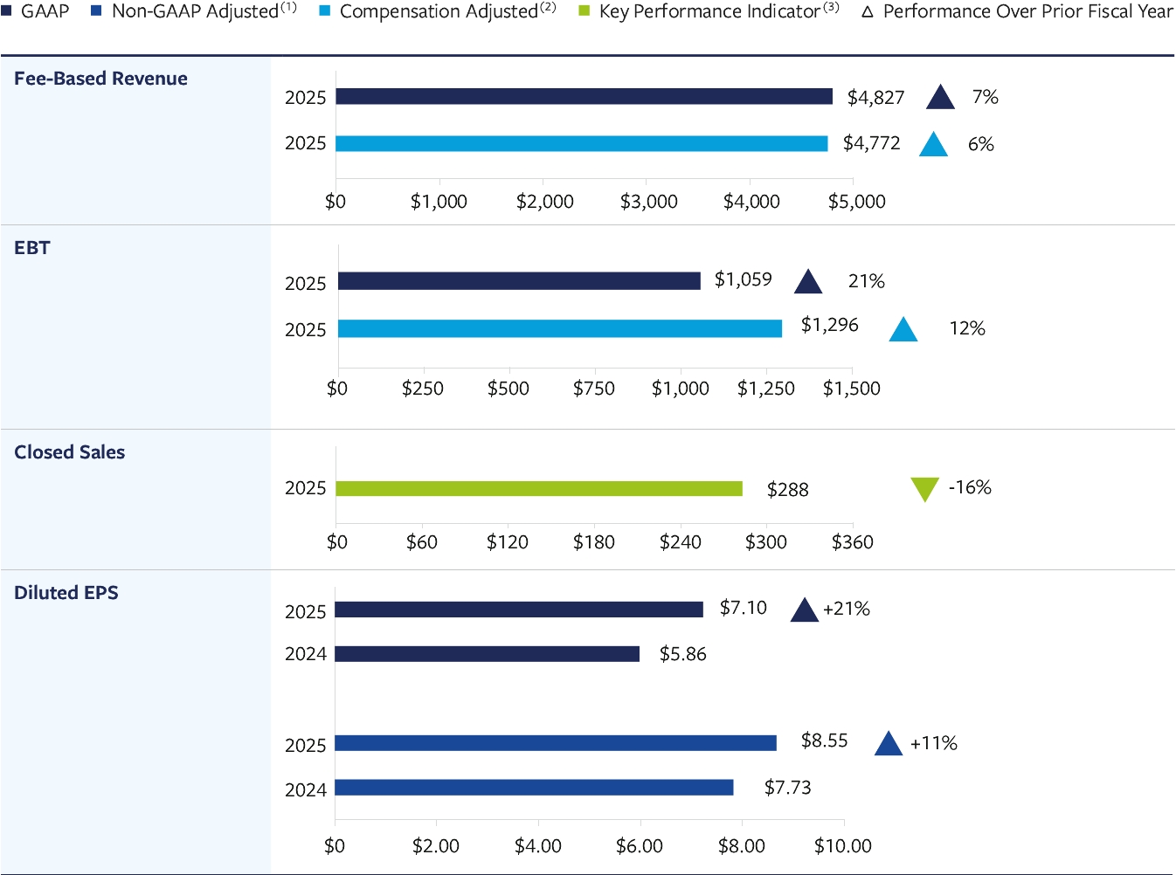The image size is (1176, 875).
Task: Select the Diluted EPS heading
Action: (x=66, y=593)
